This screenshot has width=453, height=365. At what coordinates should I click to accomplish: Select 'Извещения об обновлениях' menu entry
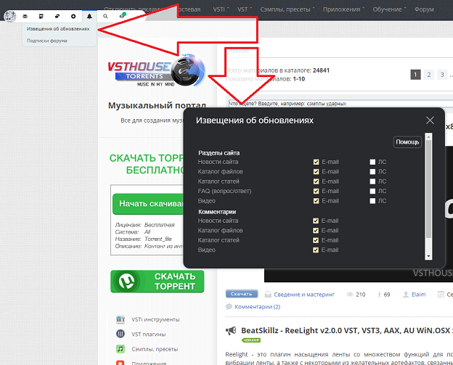click(x=58, y=29)
